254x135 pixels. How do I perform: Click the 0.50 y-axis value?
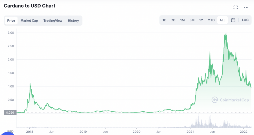click(11, 100)
